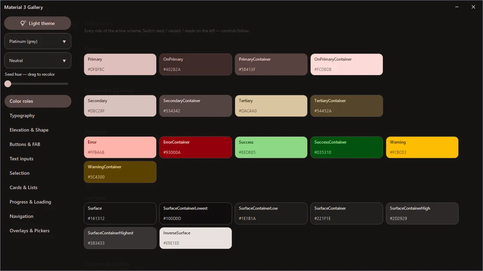This screenshot has width=483, height=271.
Task: Click the OnPrimary color swatch
Action: (x=195, y=64)
